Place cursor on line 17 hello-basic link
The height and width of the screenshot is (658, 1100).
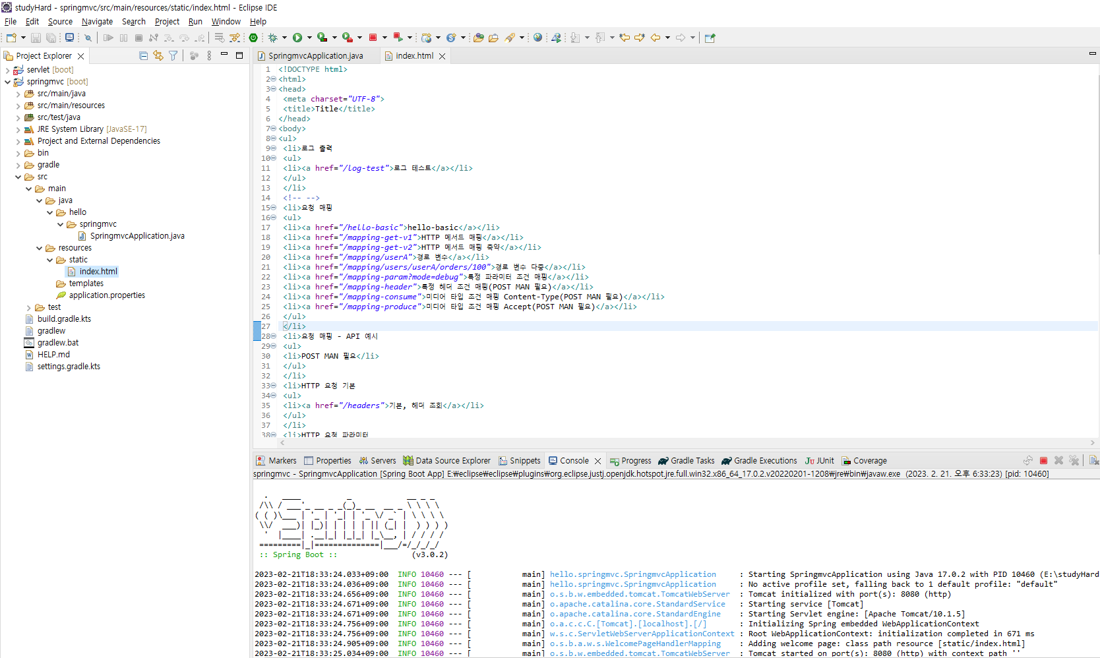pyautogui.click(x=392, y=227)
